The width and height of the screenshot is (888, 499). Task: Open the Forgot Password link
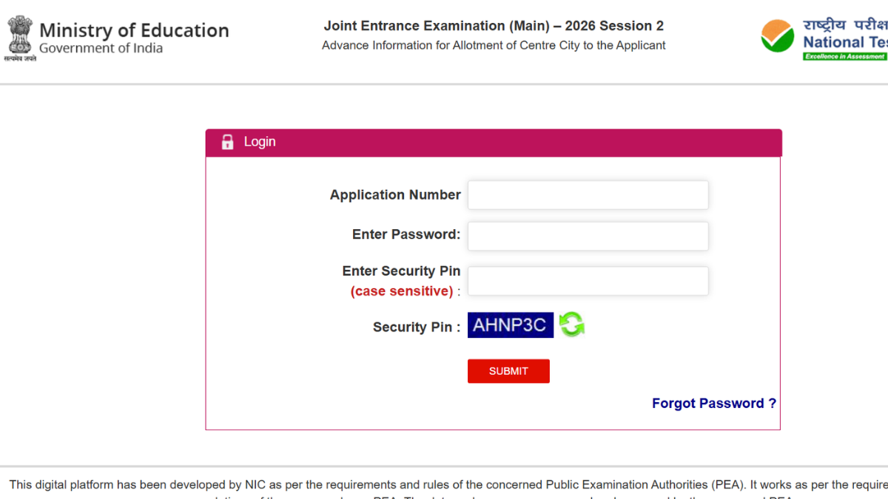[x=713, y=404]
